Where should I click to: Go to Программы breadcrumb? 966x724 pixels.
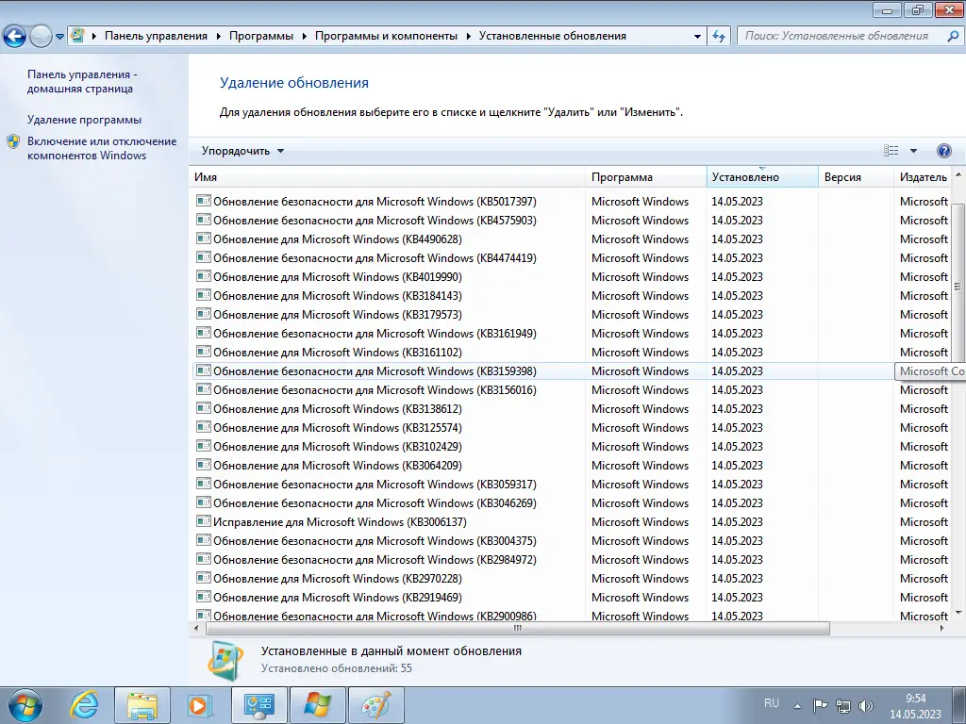[x=261, y=36]
